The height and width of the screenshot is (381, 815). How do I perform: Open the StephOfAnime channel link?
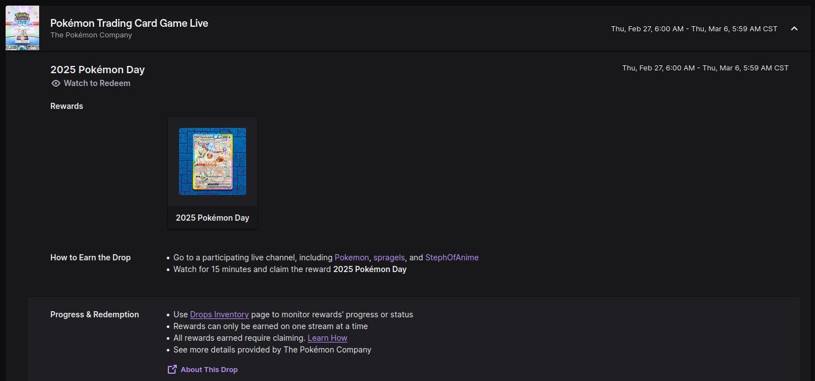click(452, 258)
